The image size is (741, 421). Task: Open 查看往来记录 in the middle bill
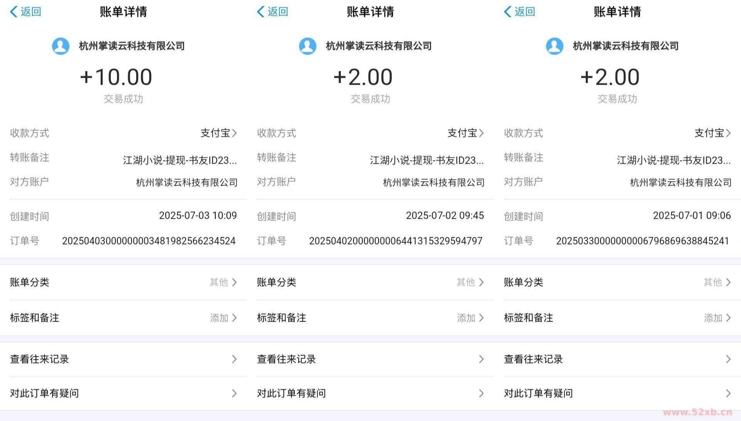click(x=370, y=359)
